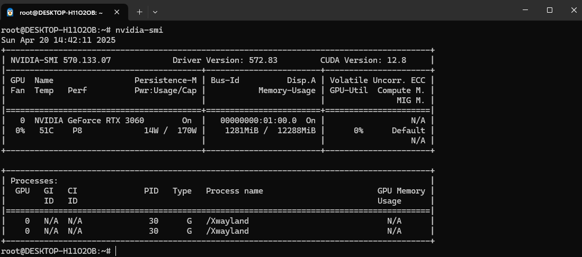Screen dimensions: 582x257
Task: Click the Processes: section label
Action: [34, 181]
